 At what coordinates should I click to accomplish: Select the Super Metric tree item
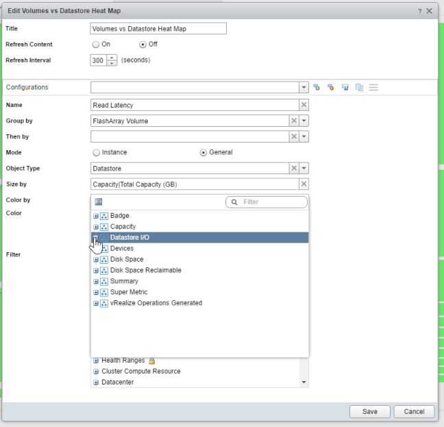(128, 292)
